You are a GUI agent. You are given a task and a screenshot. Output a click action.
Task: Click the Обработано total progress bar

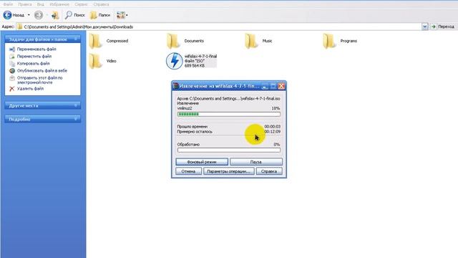(229, 150)
